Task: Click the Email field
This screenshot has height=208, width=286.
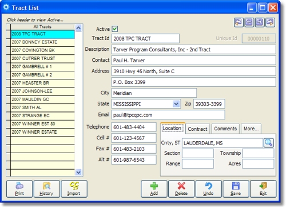Action: (x=168, y=115)
